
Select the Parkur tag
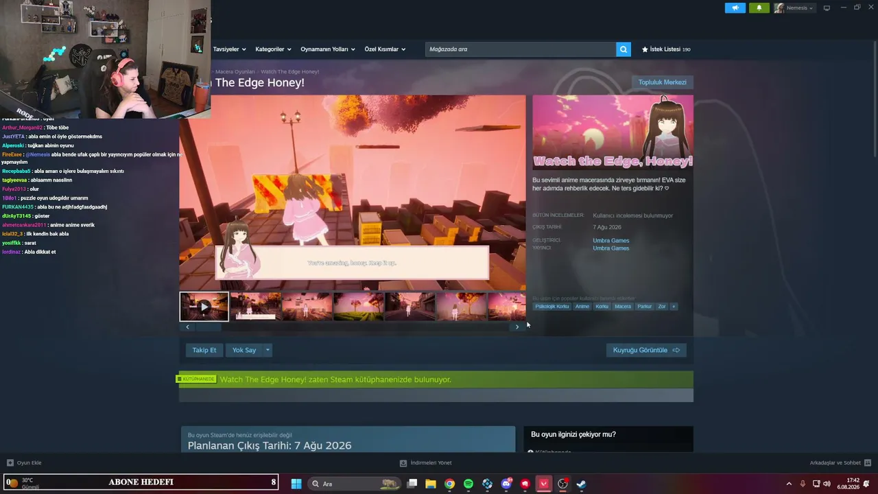point(645,307)
